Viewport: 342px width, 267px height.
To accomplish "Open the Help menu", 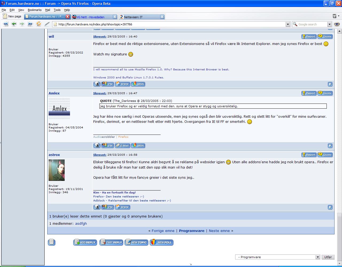I will 67,10.
